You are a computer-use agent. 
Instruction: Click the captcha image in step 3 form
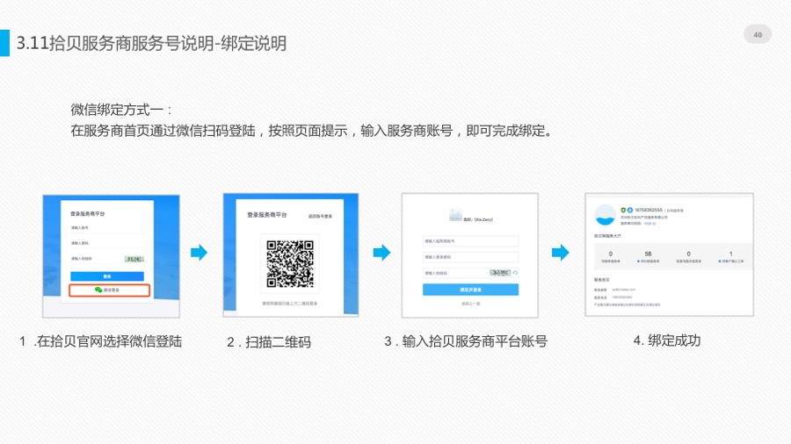pos(500,273)
